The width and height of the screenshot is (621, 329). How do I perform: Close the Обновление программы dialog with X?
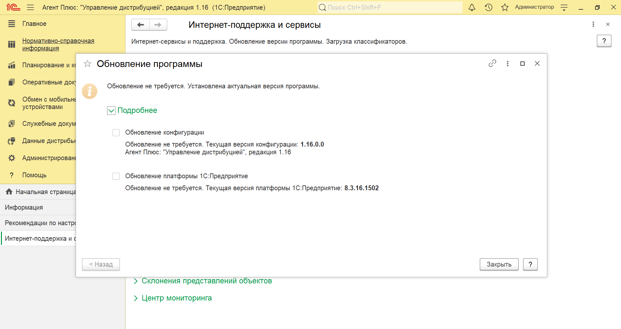click(537, 63)
